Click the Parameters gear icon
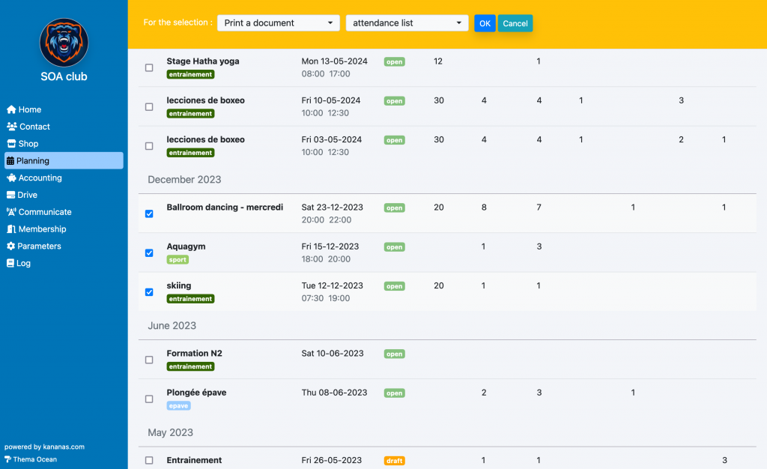The width and height of the screenshot is (767, 469). (x=11, y=246)
